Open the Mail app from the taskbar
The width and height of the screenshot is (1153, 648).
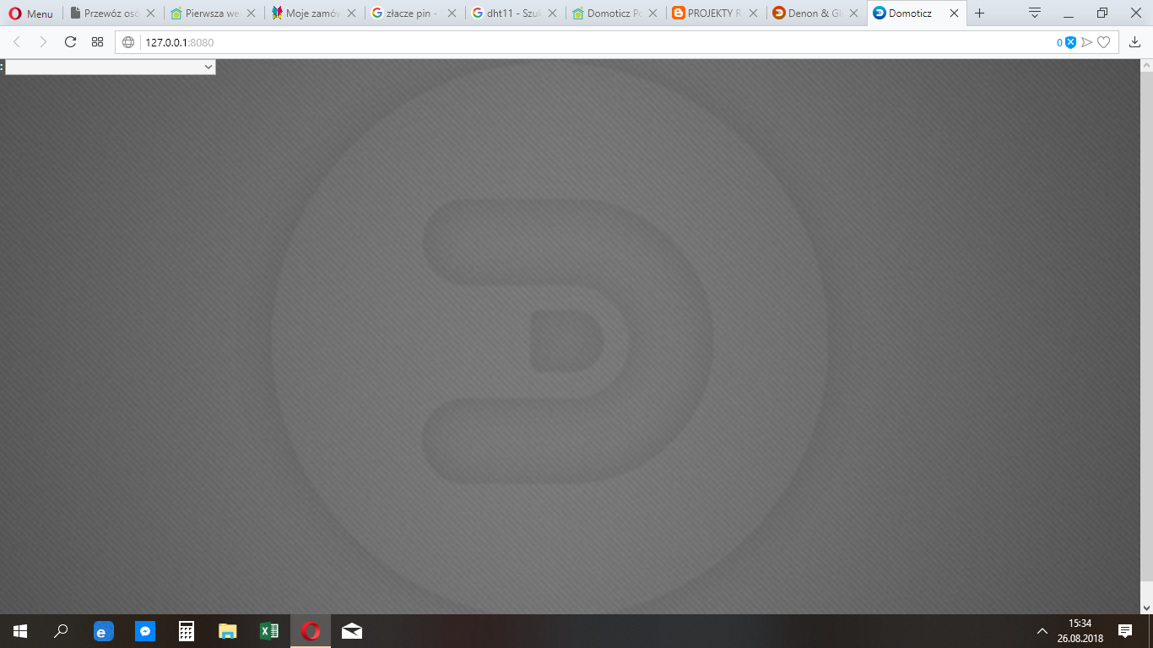352,631
